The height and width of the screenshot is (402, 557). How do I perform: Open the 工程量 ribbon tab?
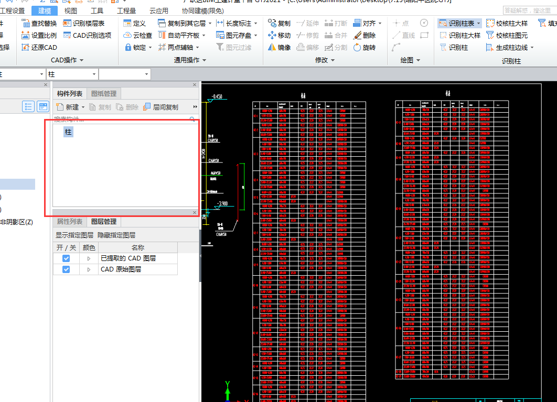pos(126,11)
